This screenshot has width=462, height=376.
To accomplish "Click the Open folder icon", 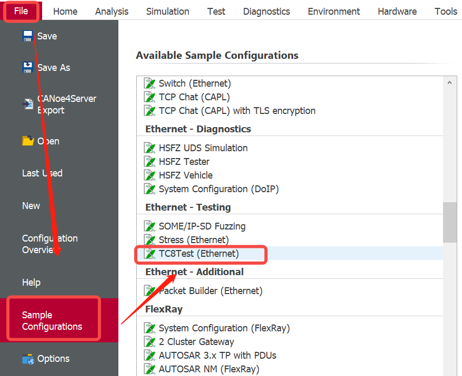I will click(x=28, y=141).
